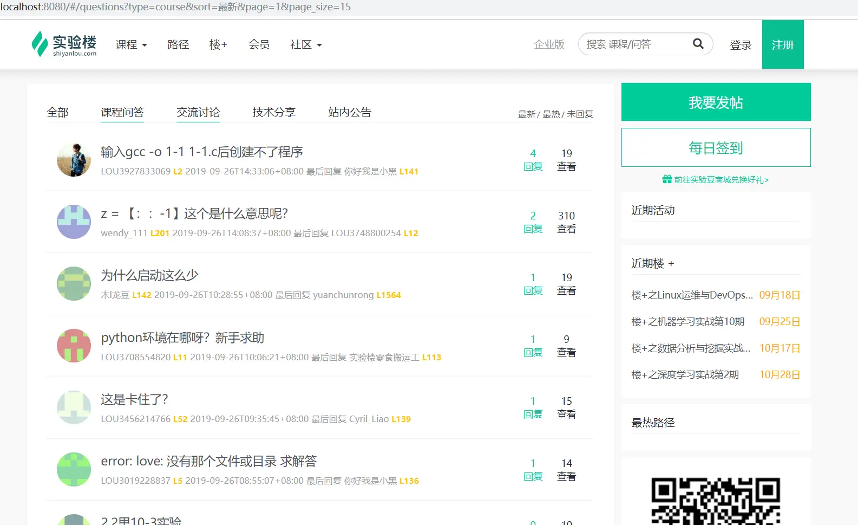Go to 路径 in the navbar
The image size is (858, 525).
178,45
